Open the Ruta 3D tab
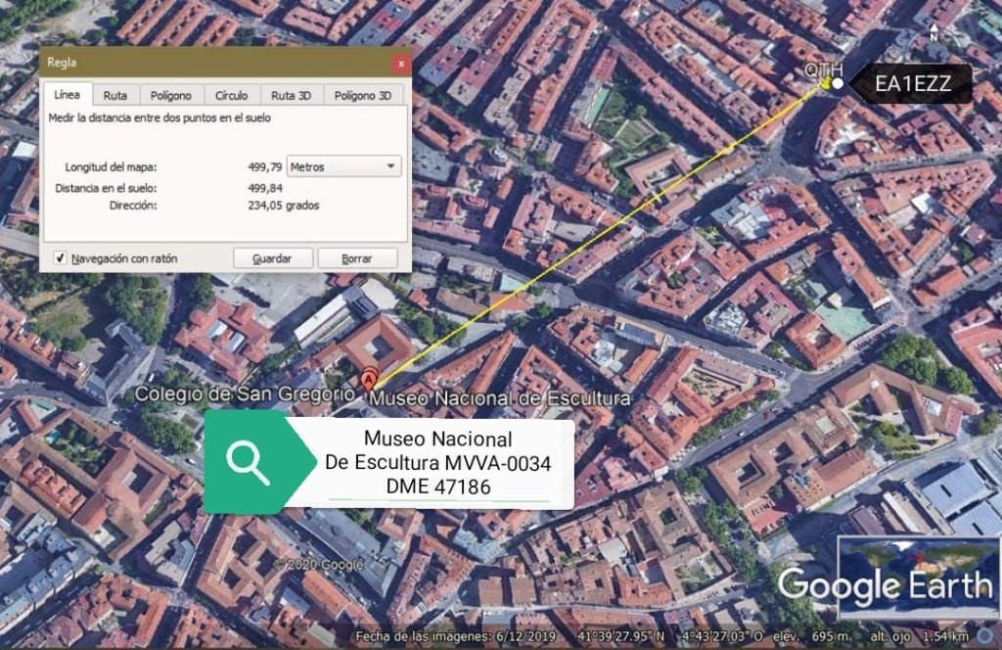1002x650 pixels. 291,95
